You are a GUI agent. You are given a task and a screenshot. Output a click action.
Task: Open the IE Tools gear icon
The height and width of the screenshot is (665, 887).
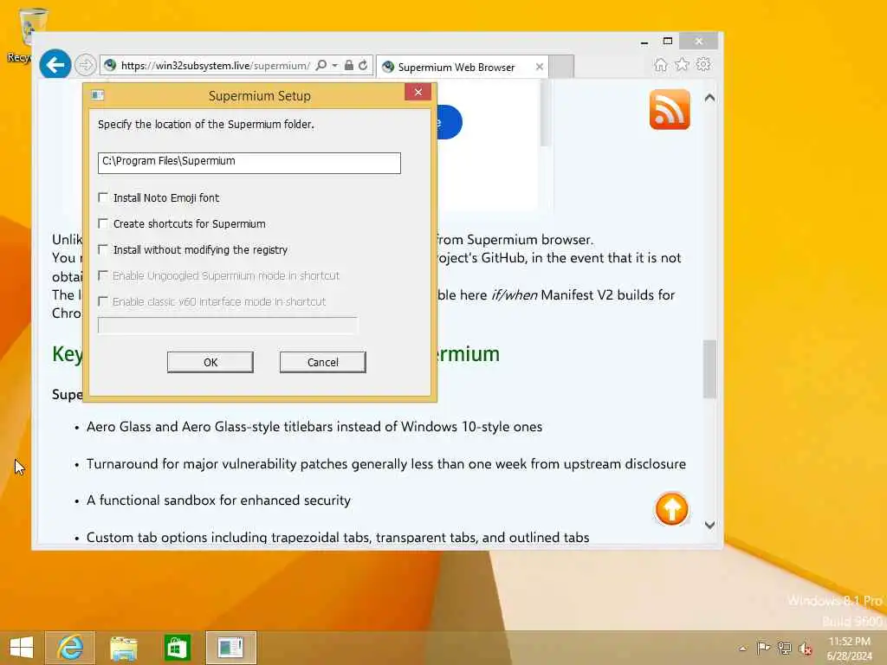click(x=703, y=64)
